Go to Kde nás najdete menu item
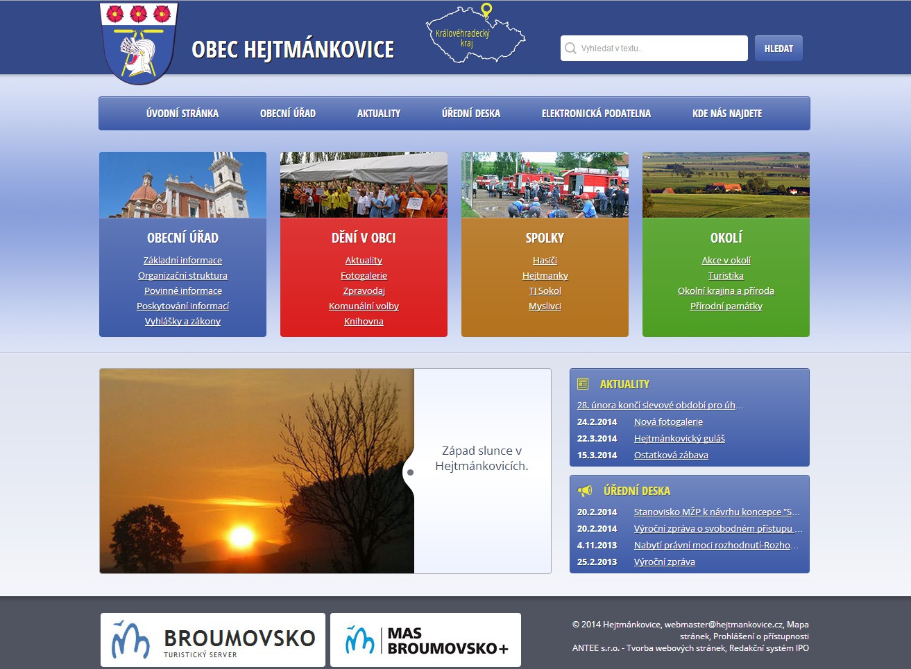The width and height of the screenshot is (911, 669). tap(726, 114)
